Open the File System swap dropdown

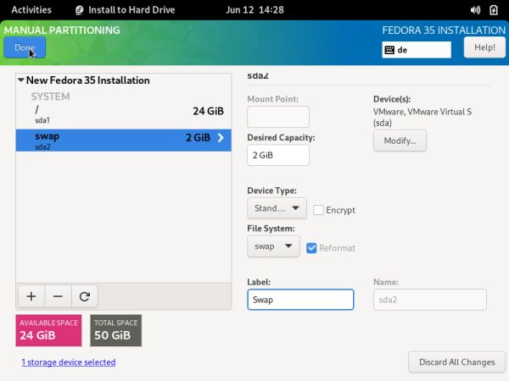(x=273, y=246)
